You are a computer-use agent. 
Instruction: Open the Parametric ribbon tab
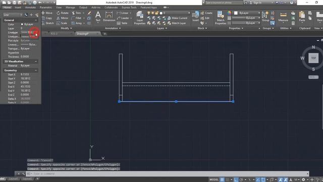(x=46, y=8)
